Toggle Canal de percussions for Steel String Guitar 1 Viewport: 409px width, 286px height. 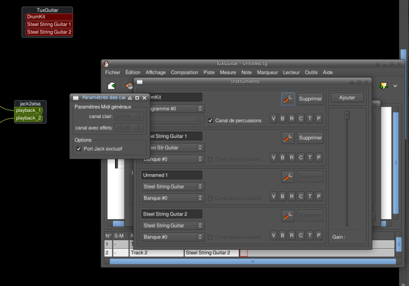click(210, 159)
